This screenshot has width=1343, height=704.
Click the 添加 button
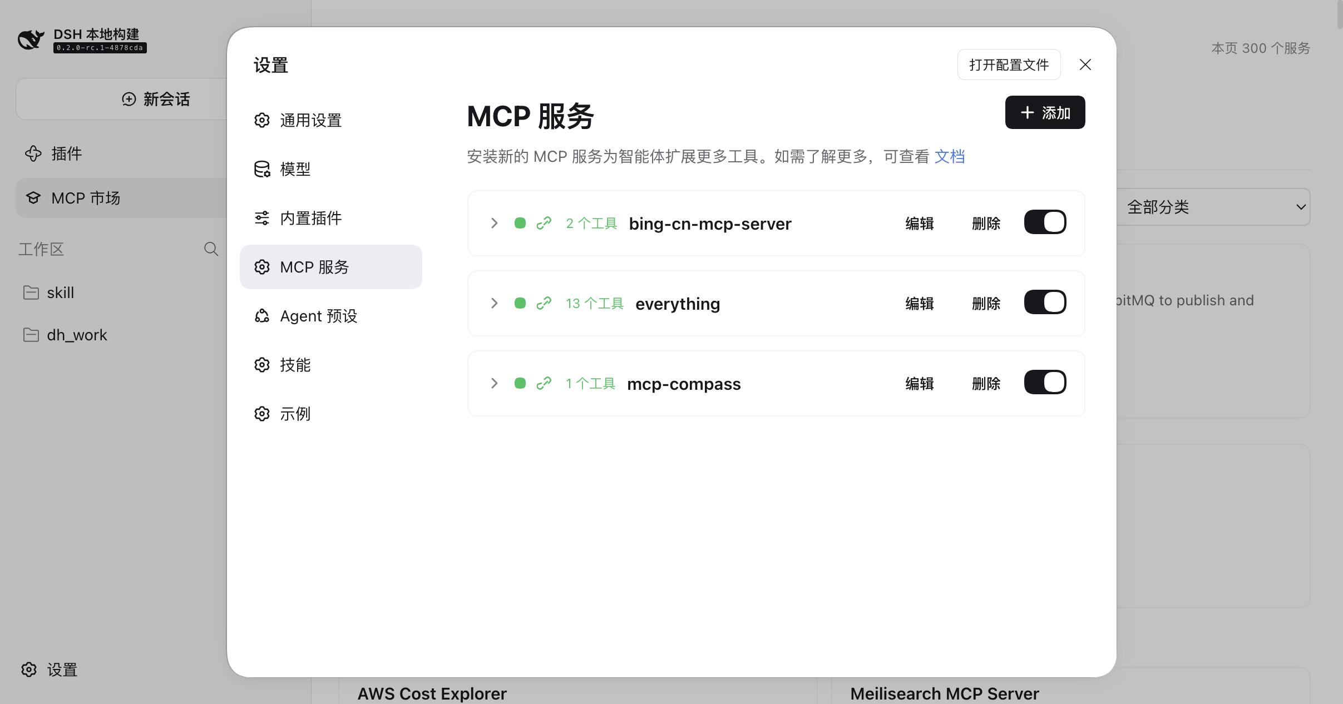tap(1045, 112)
